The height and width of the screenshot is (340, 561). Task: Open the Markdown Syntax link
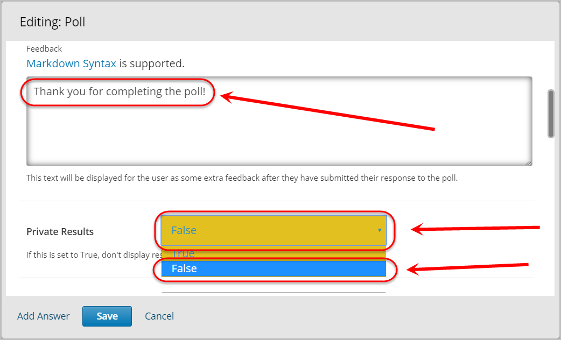(71, 63)
